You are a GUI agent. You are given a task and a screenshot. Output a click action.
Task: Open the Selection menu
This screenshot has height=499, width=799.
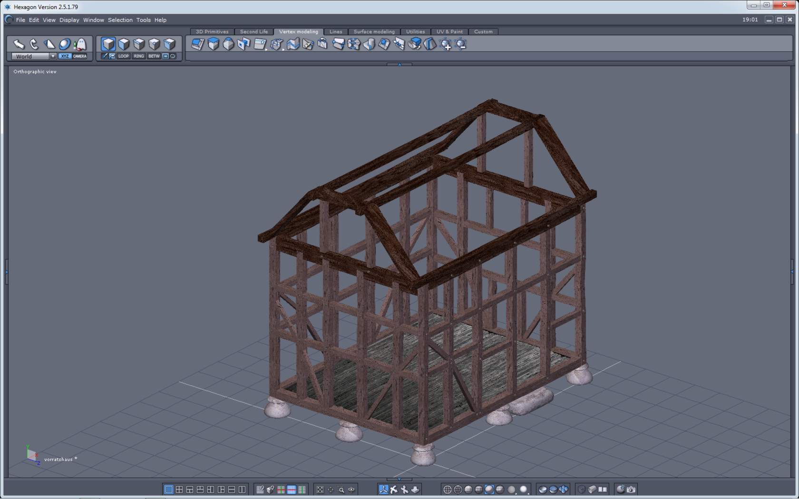(x=120, y=20)
